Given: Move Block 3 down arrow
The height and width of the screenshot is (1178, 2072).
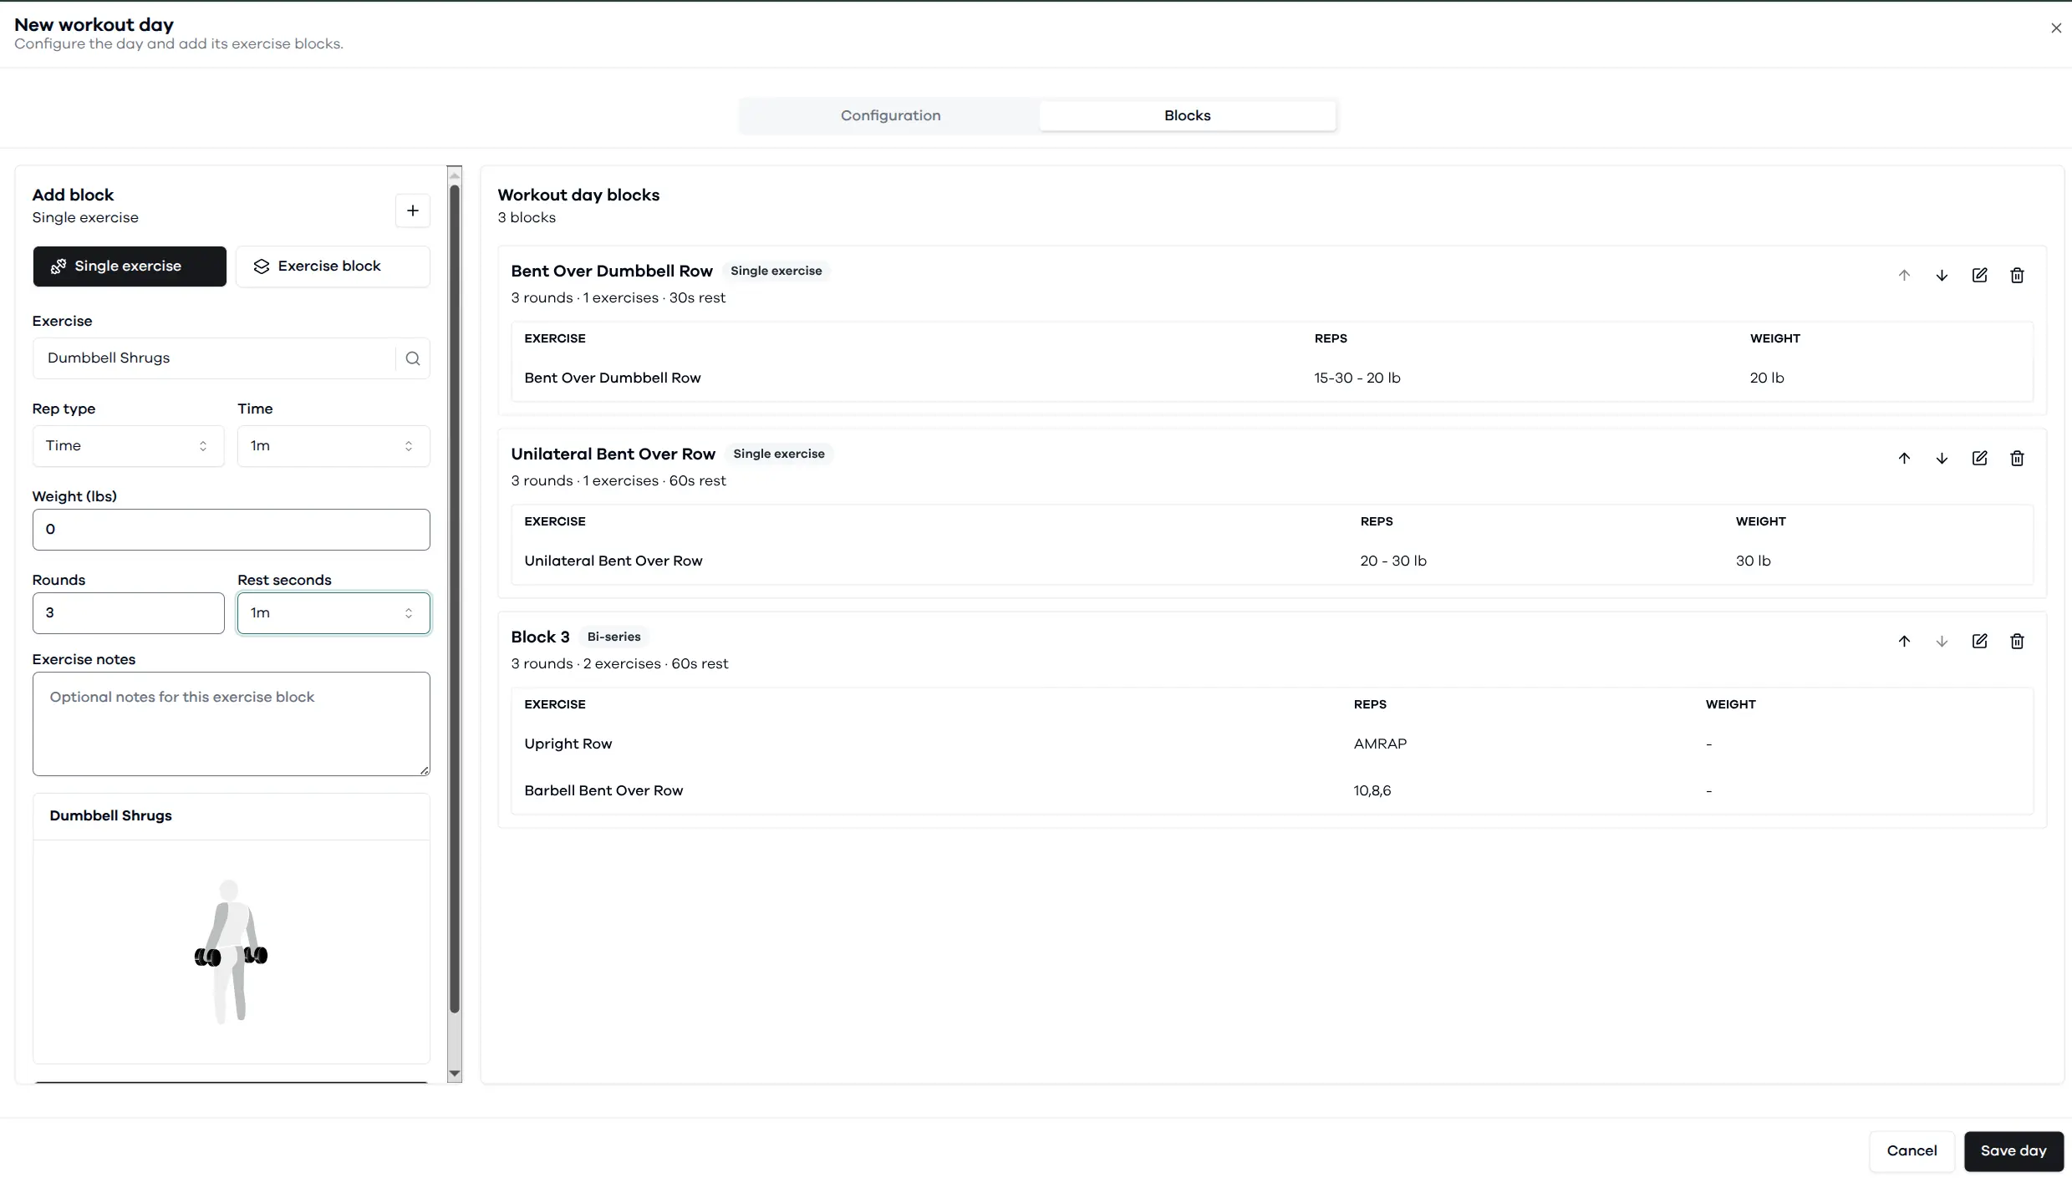Looking at the screenshot, I should [x=1942, y=641].
